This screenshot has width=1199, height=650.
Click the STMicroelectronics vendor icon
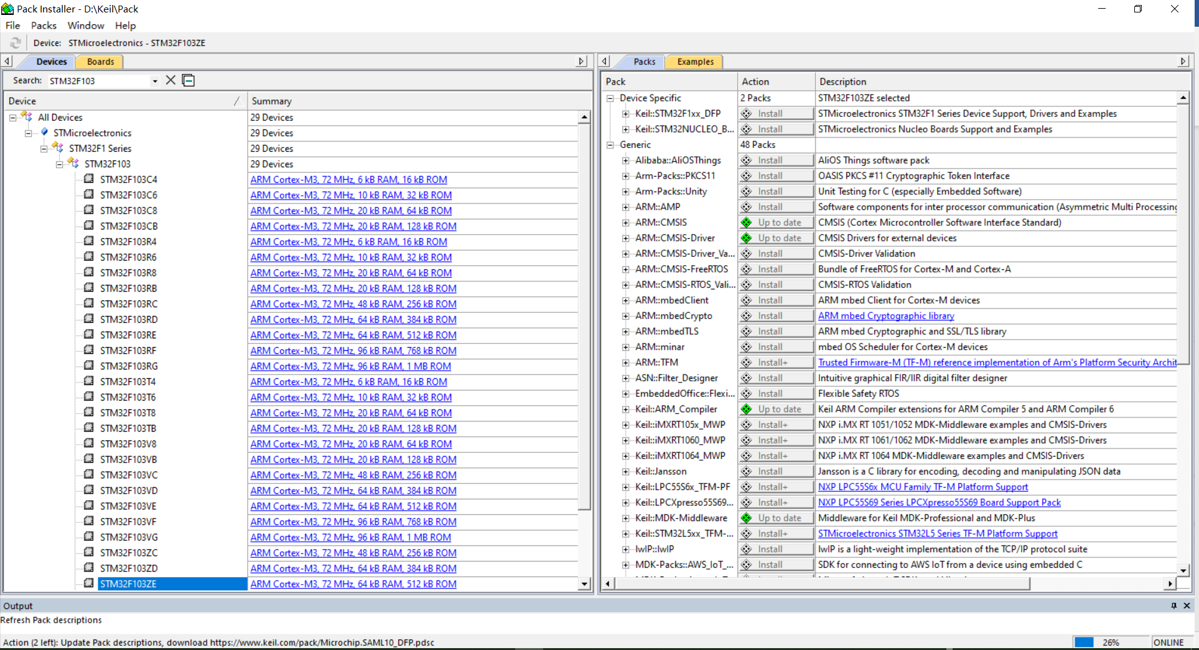click(44, 132)
